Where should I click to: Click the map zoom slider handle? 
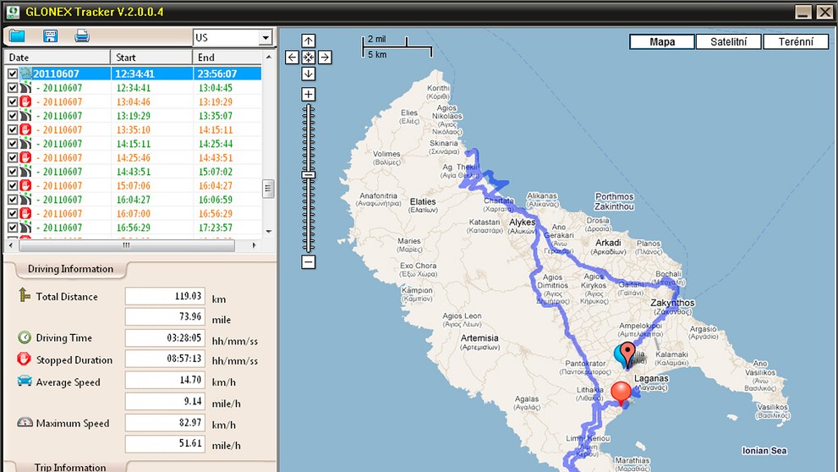coord(309,175)
